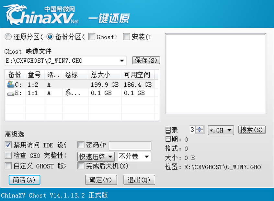Select the 186.4 GB free space cell
The image size is (274, 201).
pos(138,85)
